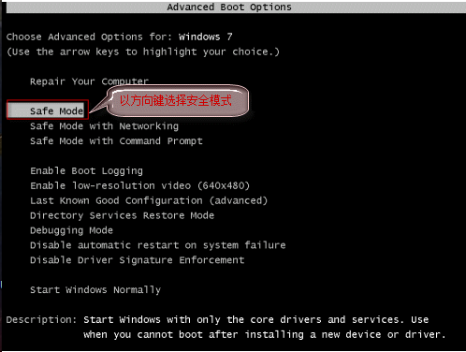Click the Safe Mode description text
466x352 pixels.
(265, 327)
